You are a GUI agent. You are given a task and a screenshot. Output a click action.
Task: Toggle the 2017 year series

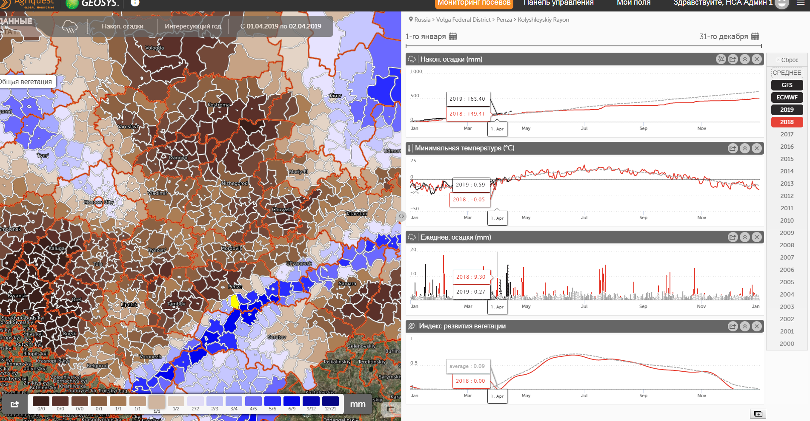coord(787,134)
